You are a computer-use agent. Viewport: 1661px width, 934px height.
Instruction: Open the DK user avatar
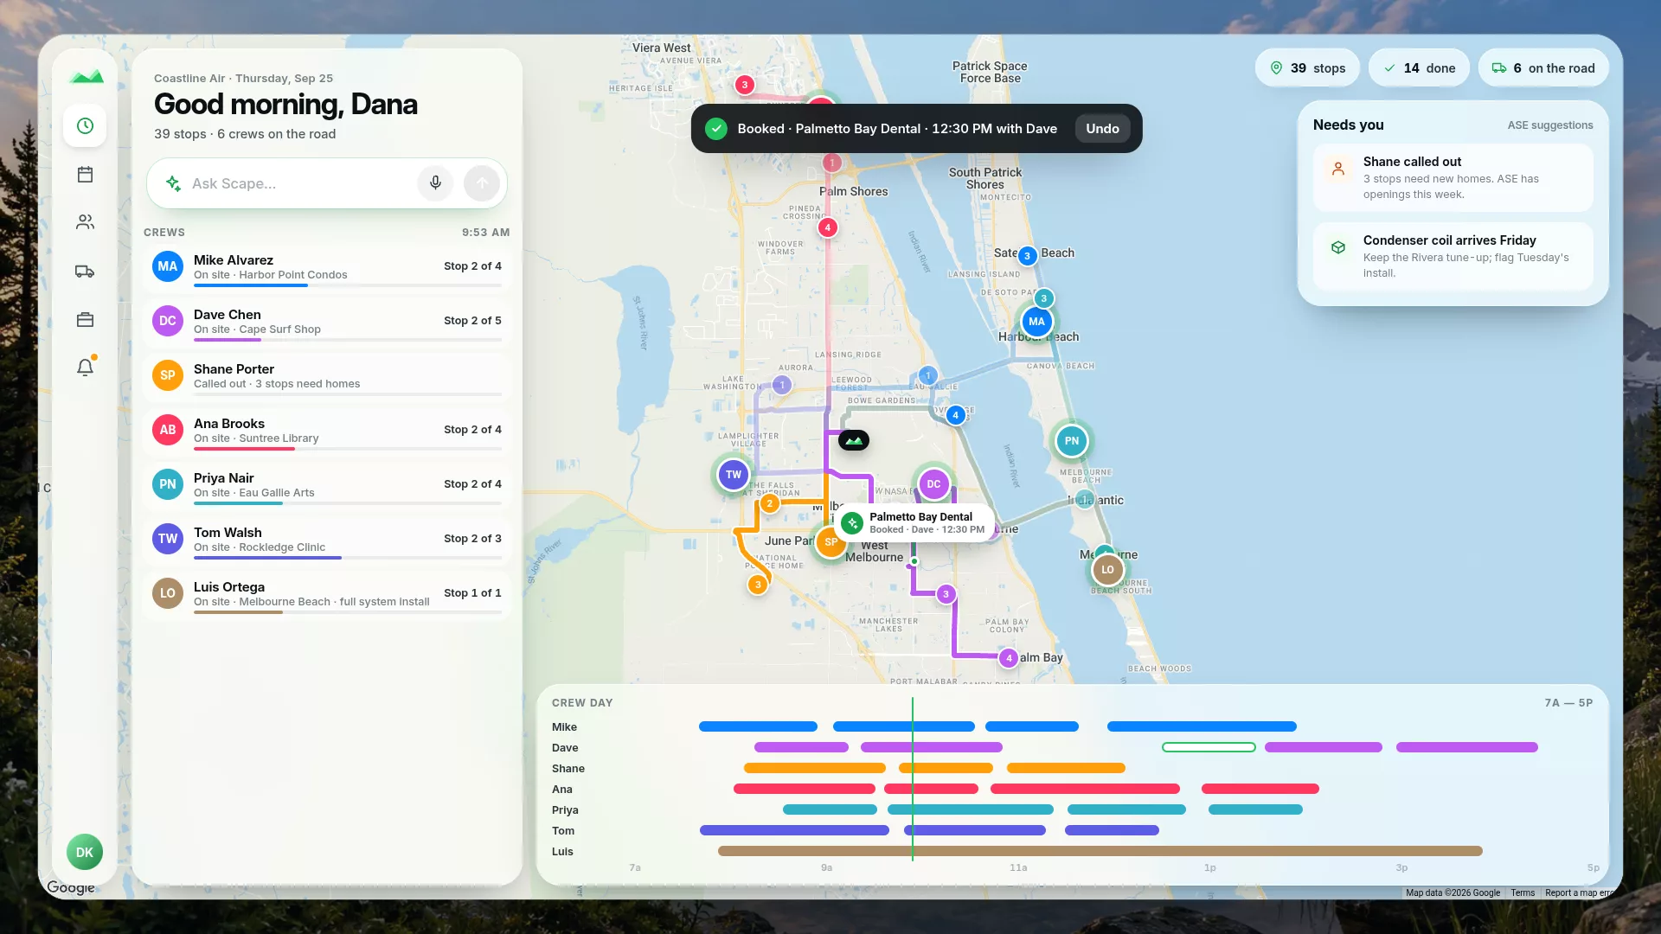(85, 853)
